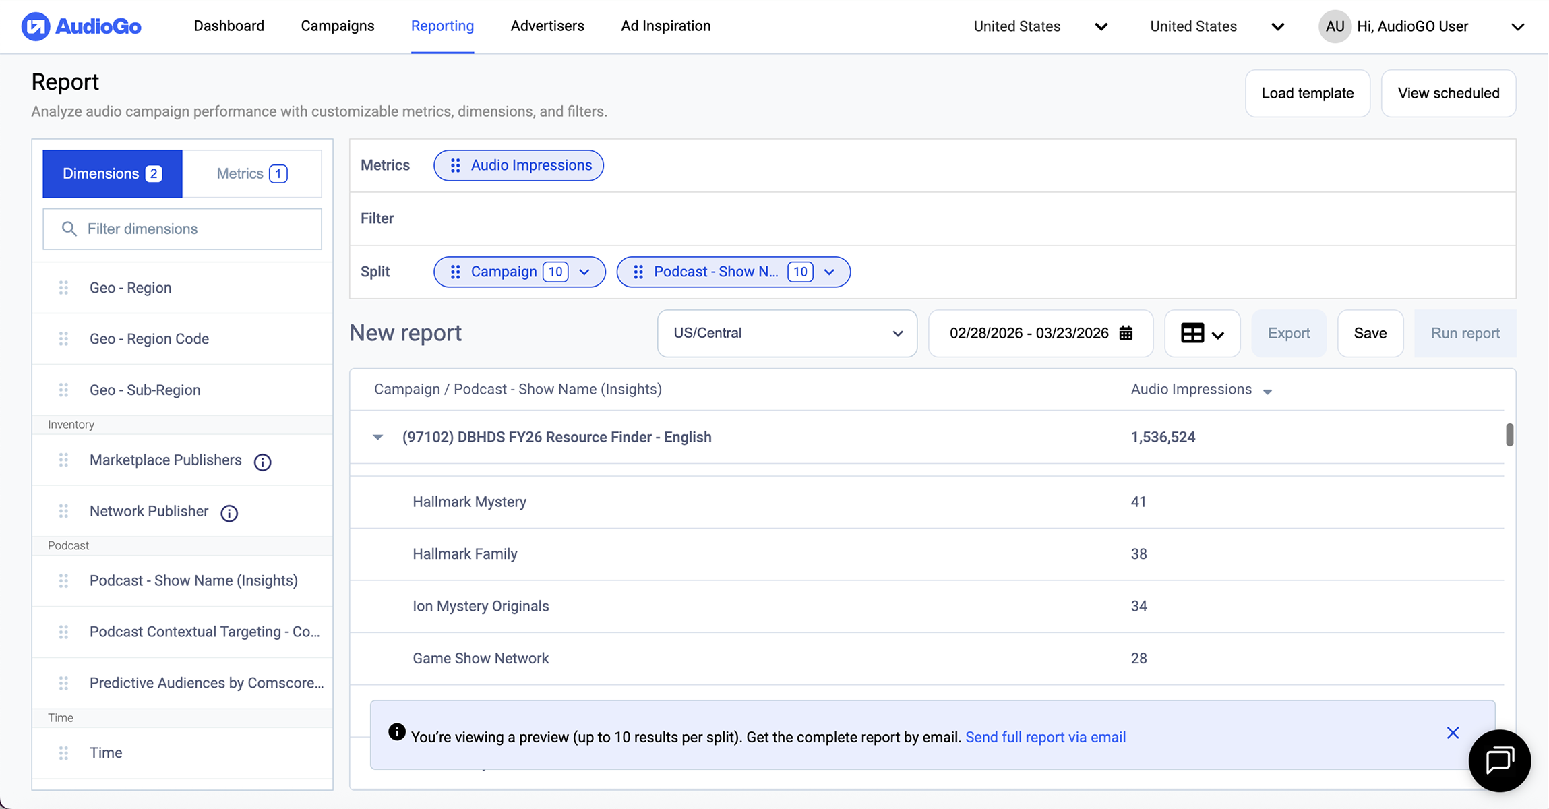Collapse the DBHDS FY26 Resource Finder row
This screenshot has height=809, width=1549.
[377, 437]
